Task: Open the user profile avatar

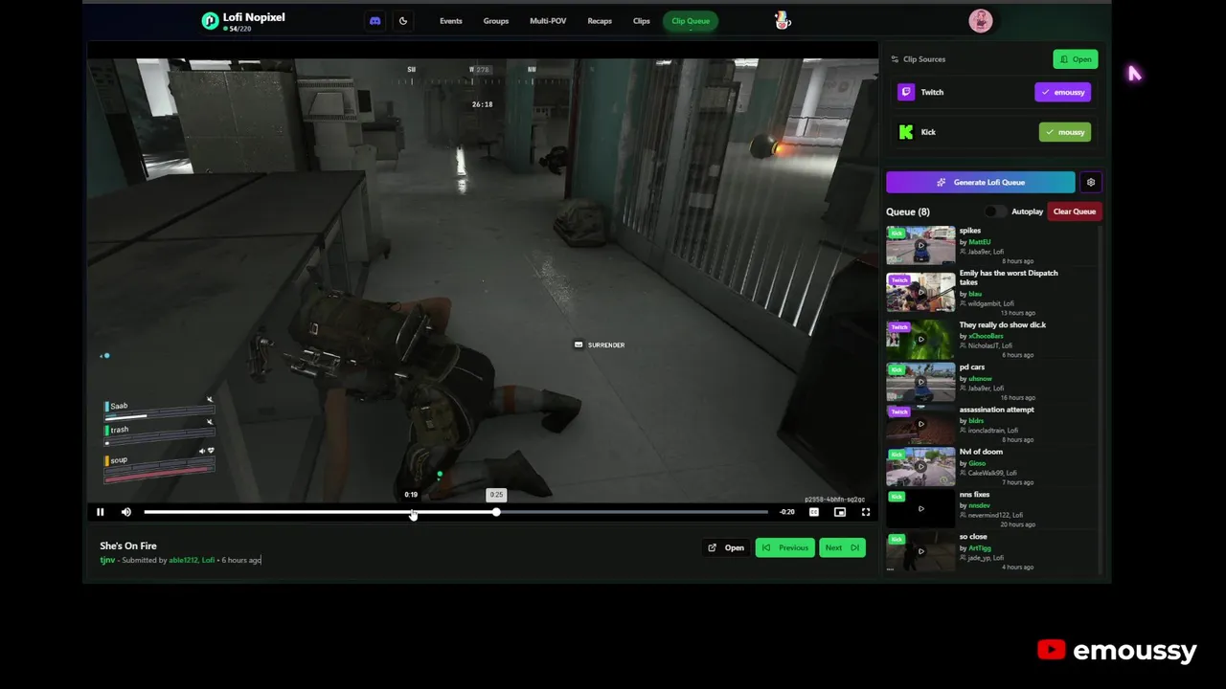Action: [x=980, y=20]
